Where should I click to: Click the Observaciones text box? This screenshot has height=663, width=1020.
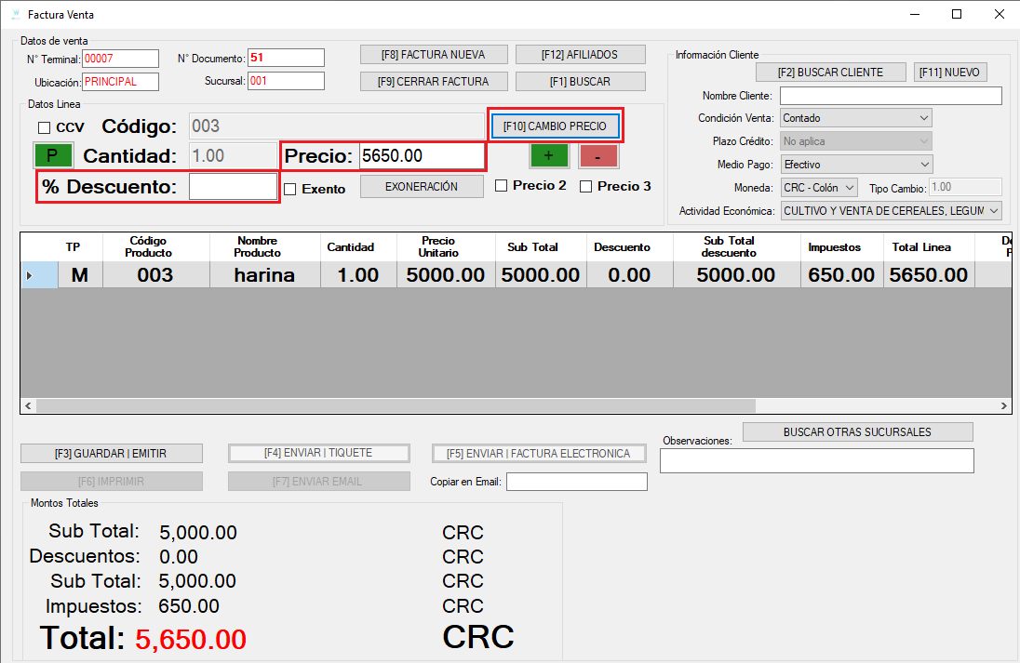pyautogui.click(x=817, y=461)
